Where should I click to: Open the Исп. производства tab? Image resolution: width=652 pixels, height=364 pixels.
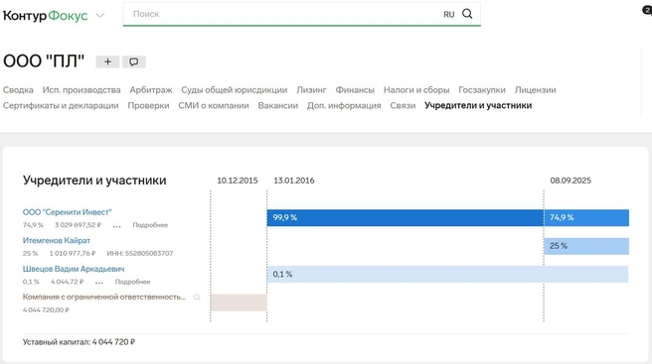pyautogui.click(x=81, y=89)
